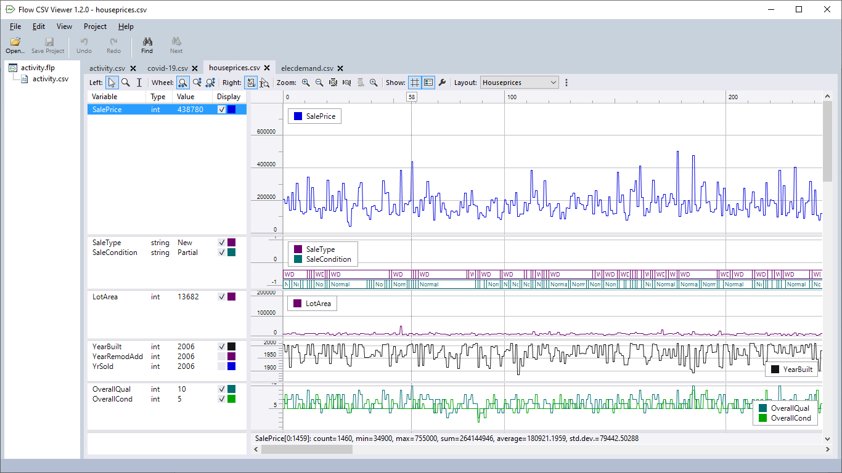Click the horizontal scrollbar thumb below the charts
Viewport: 842px width, 473px height.
tap(307, 450)
